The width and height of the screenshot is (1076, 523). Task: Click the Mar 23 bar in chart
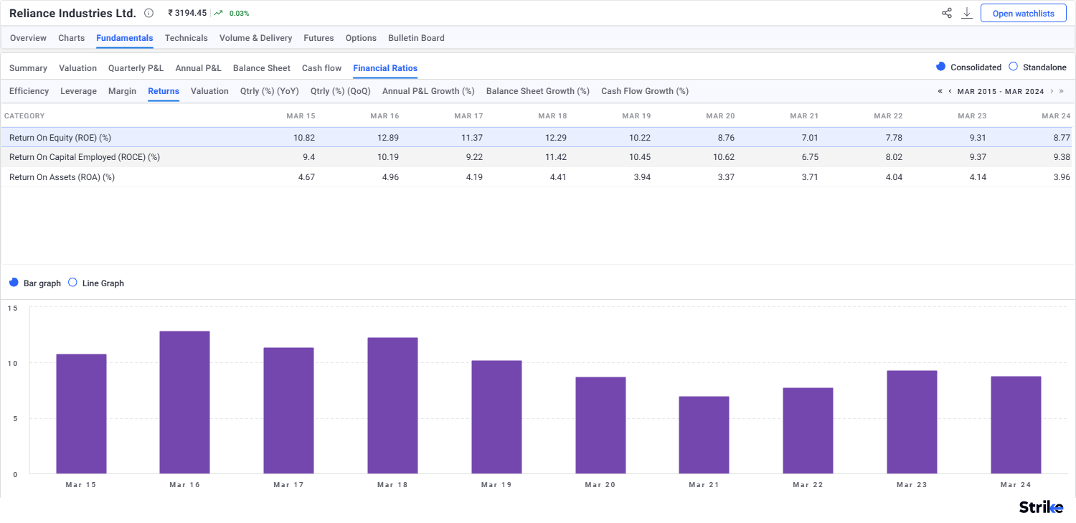click(x=912, y=422)
